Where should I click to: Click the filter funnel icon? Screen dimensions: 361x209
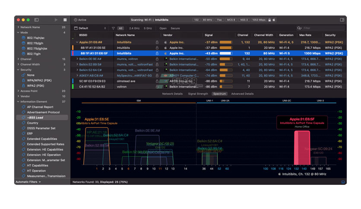coord(113,28)
